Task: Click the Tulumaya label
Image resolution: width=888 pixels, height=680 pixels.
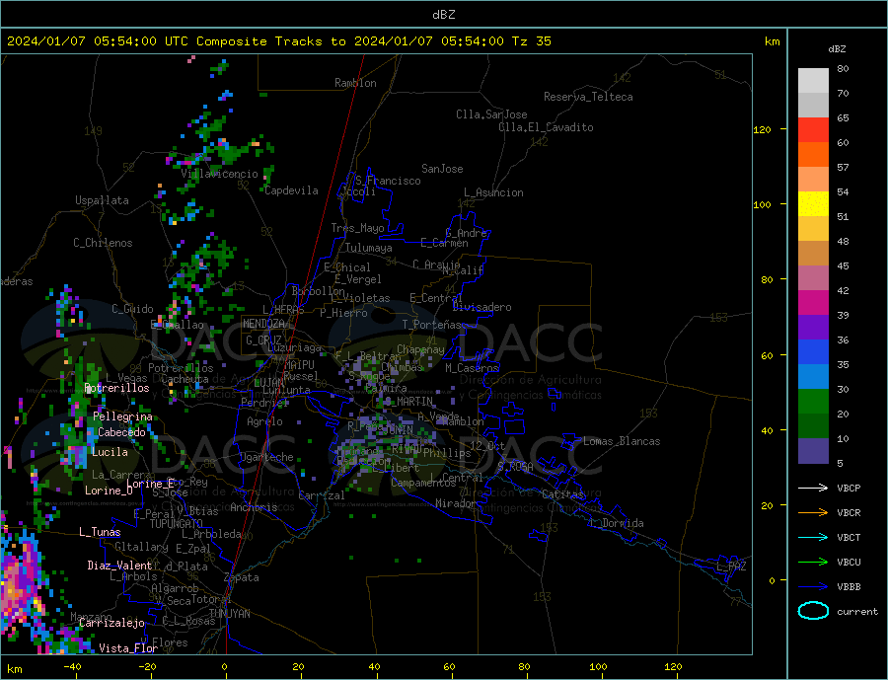Action: 369,248
